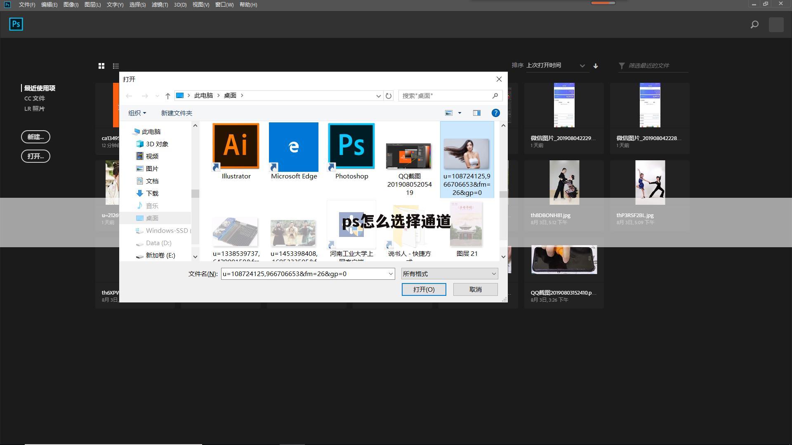Expand the 所有格式 file type dropdown
Screen dimensions: 792x445
(x=450, y=274)
